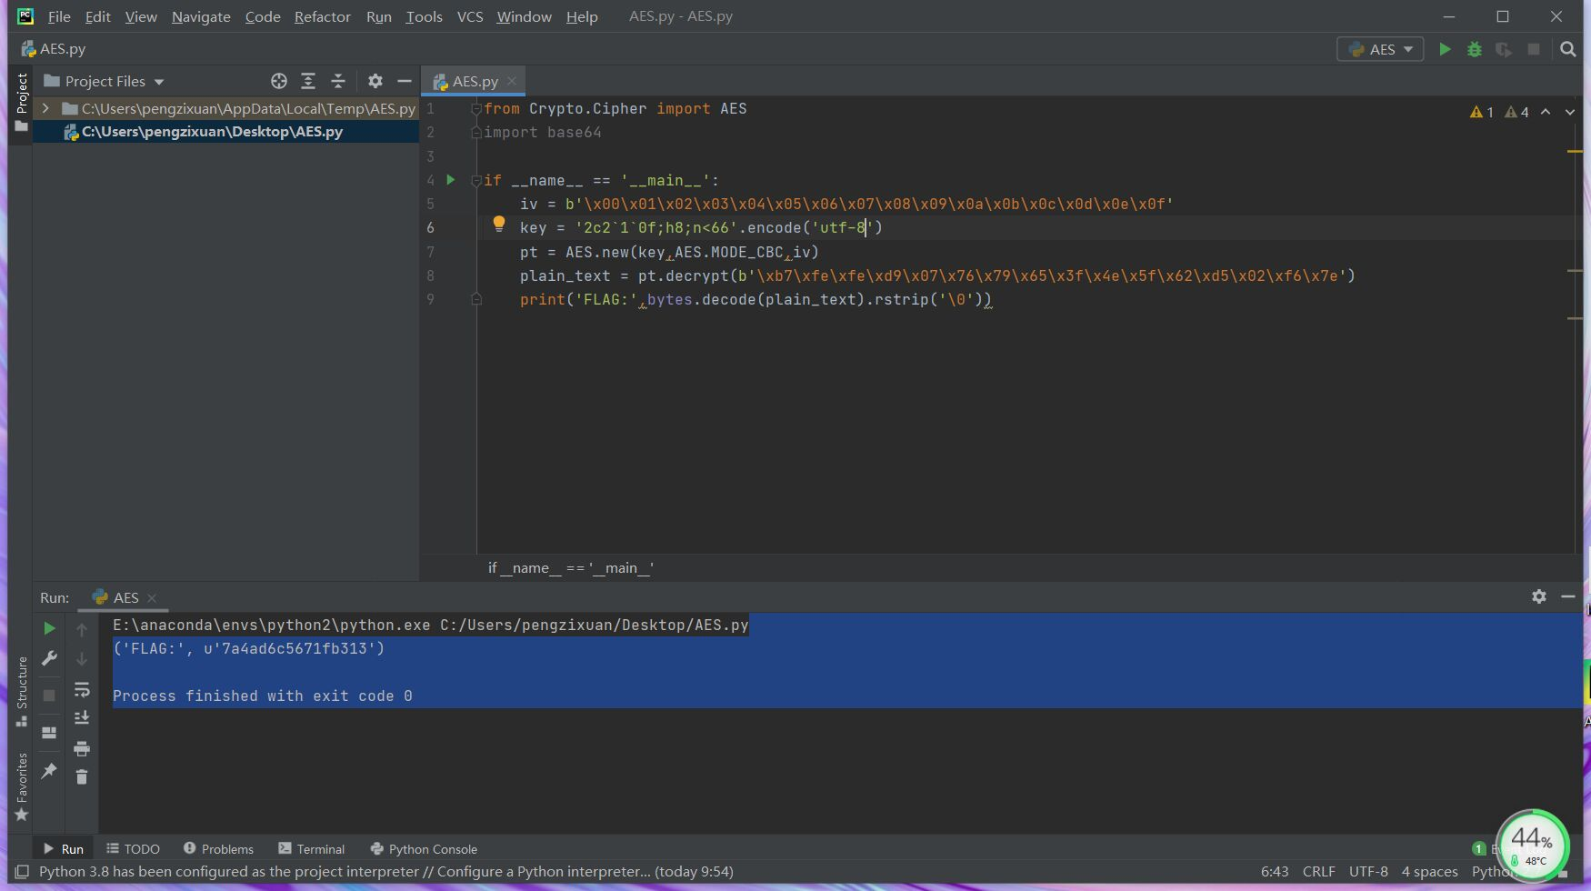
Task: Click the tool windows quick access icon in status bar
Action: point(22,871)
